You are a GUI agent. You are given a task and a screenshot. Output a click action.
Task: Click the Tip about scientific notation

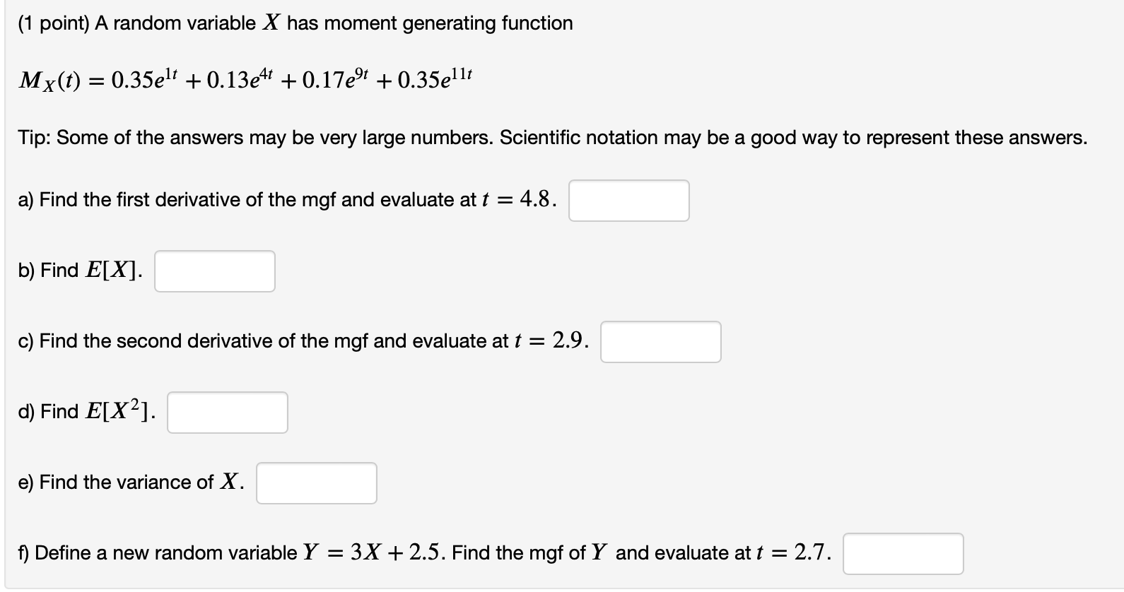point(553,137)
